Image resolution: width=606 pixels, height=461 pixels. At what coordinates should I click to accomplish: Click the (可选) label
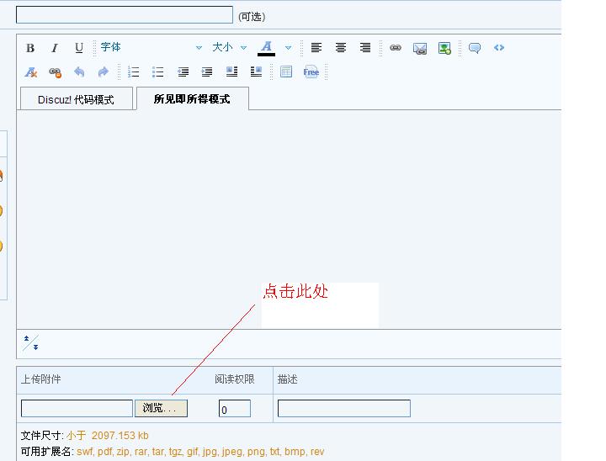pos(252,17)
